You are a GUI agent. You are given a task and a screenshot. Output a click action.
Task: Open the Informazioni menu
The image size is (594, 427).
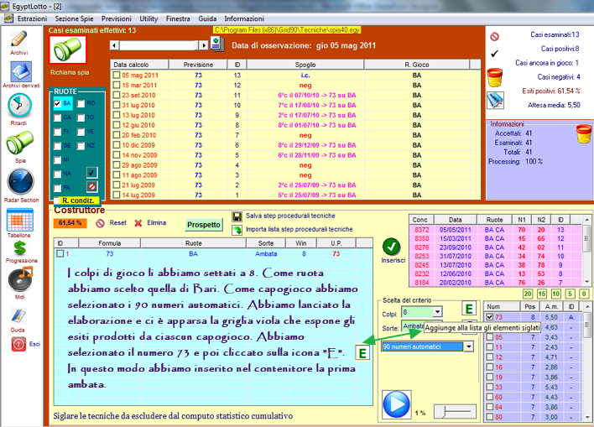(244, 18)
